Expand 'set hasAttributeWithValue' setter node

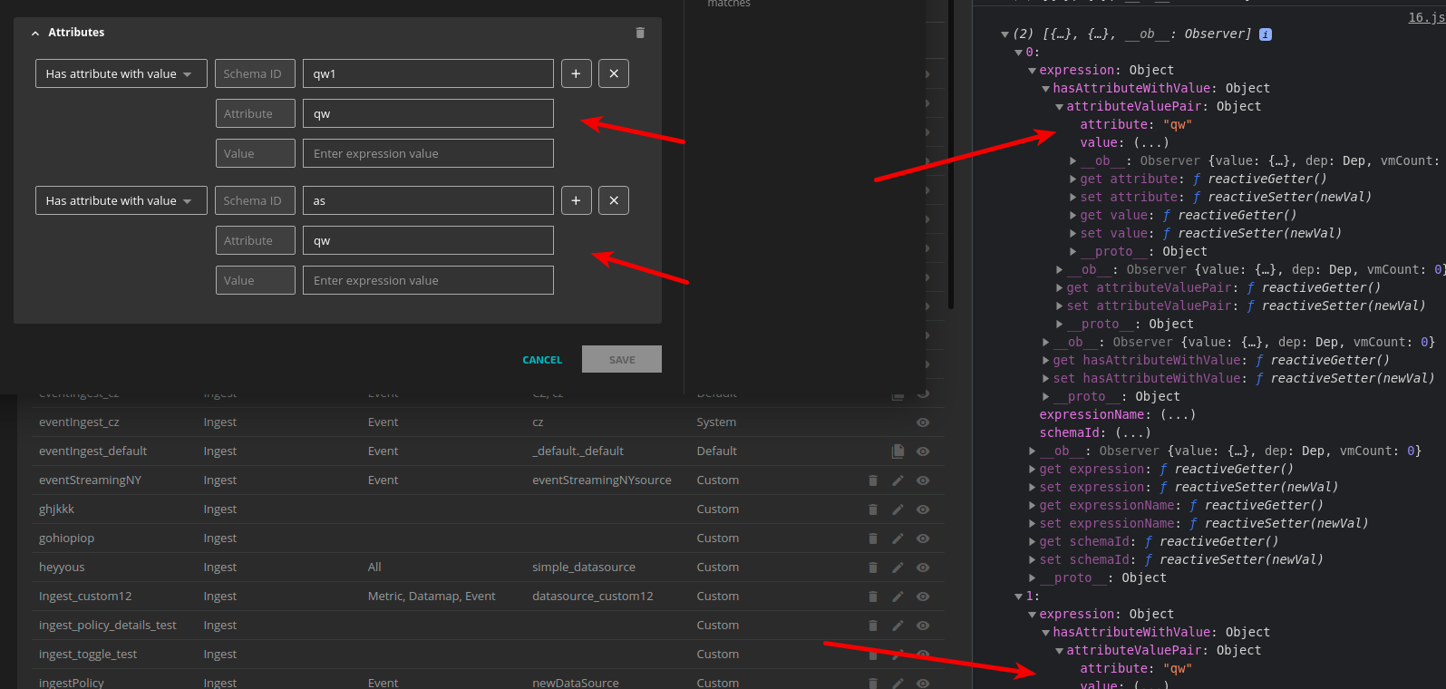coord(1046,379)
